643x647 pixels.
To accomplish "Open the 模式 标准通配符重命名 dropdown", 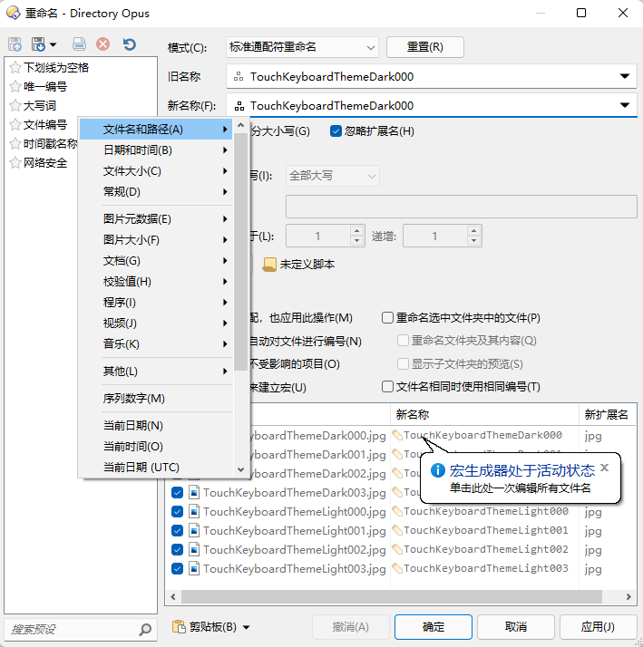I will [x=302, y=47].
